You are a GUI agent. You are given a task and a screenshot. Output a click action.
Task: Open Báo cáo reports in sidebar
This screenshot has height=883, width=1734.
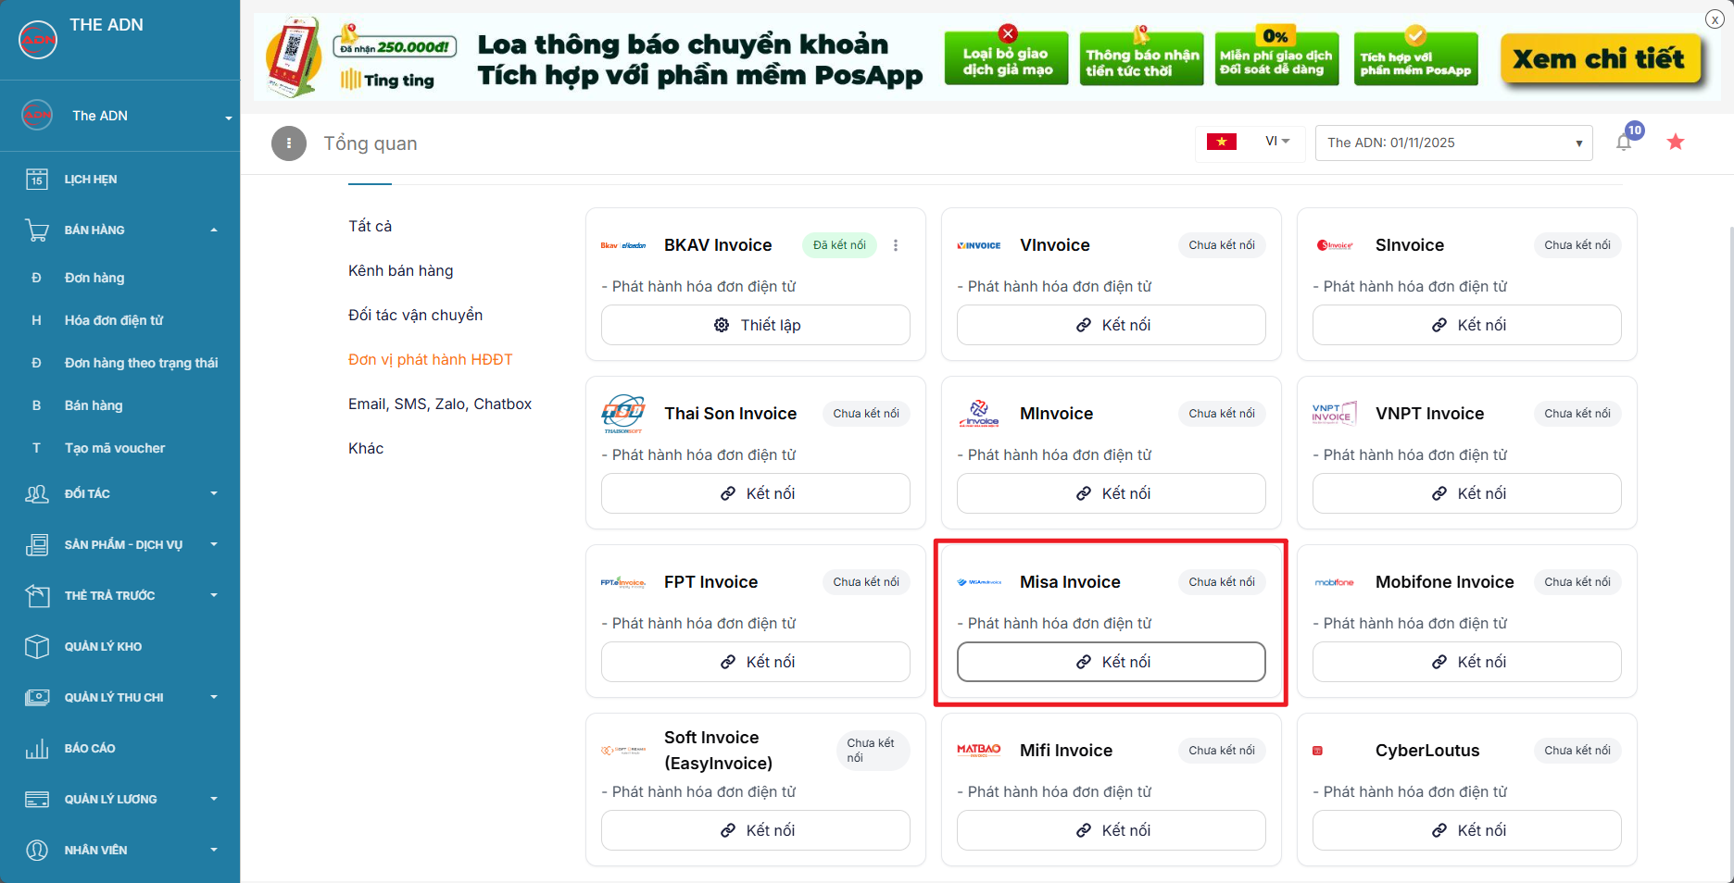[x=90, y=748]
